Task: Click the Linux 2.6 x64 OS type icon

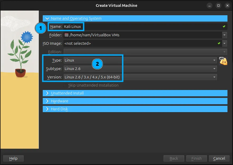Action: pos(223,61)
